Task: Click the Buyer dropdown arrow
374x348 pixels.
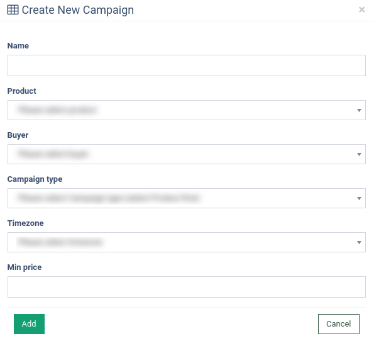Action: point(359,155)
